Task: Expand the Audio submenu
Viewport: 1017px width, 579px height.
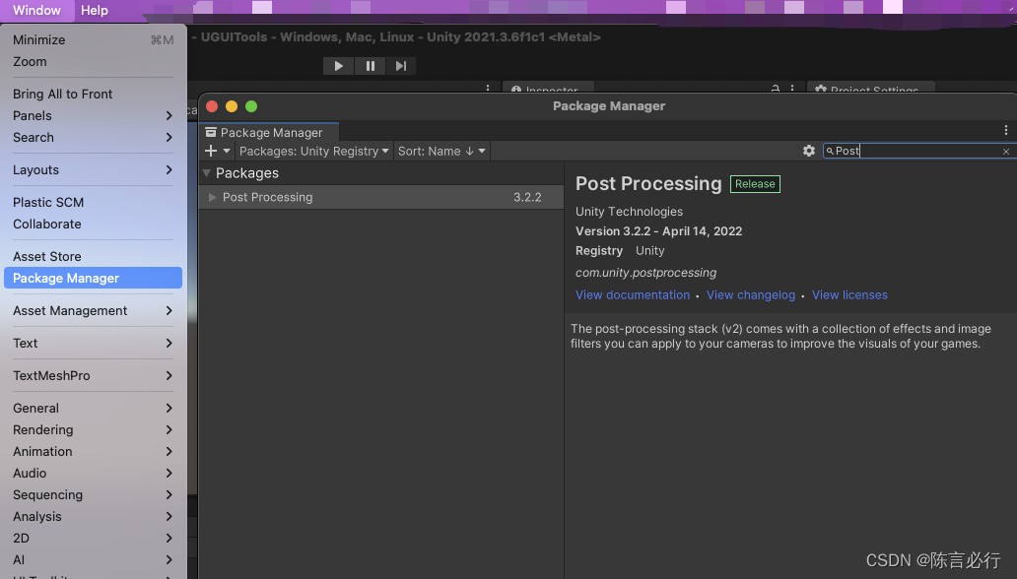Action: point(94,474)
